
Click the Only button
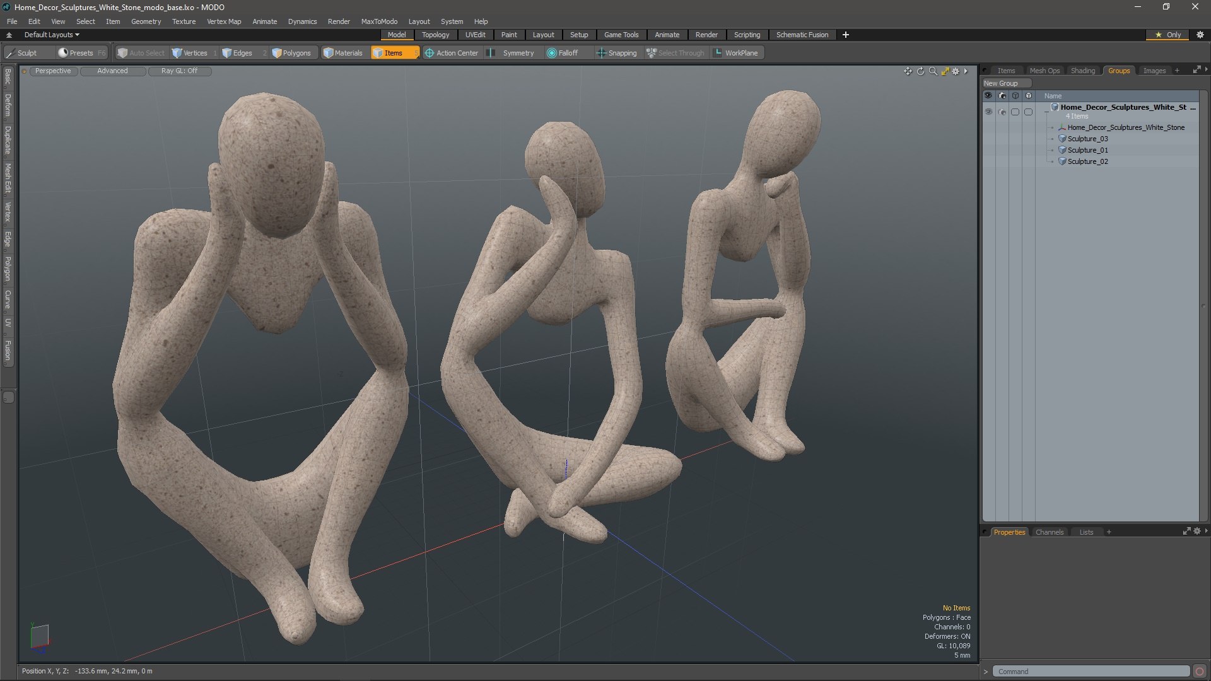tap(1168, 35)
